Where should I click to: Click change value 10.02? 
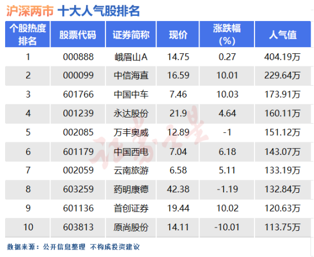click(227, 208)
